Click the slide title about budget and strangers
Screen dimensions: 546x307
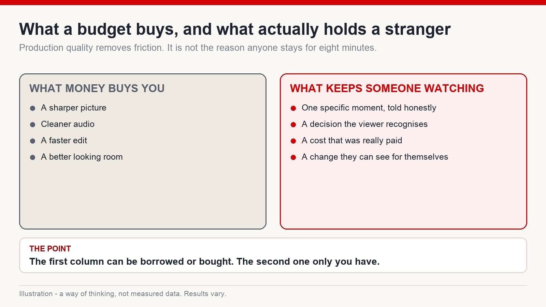[x=235, y=29]
